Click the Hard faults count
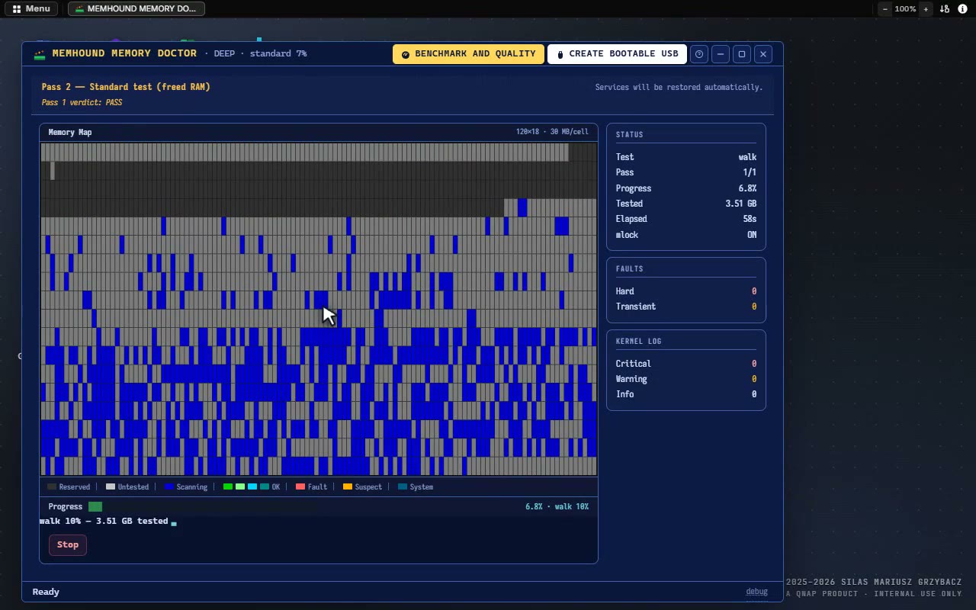This screenshot has height=610, width=976. [x=754, y=291]
